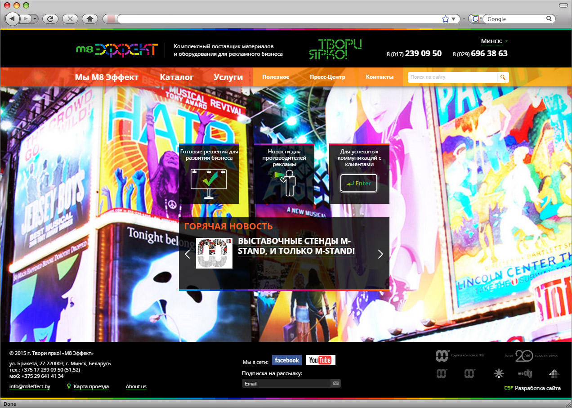Visit the YouTube channel button
The height and width of the screenshot is (408, 572).
pyautogui.click(x=320, y=360)
